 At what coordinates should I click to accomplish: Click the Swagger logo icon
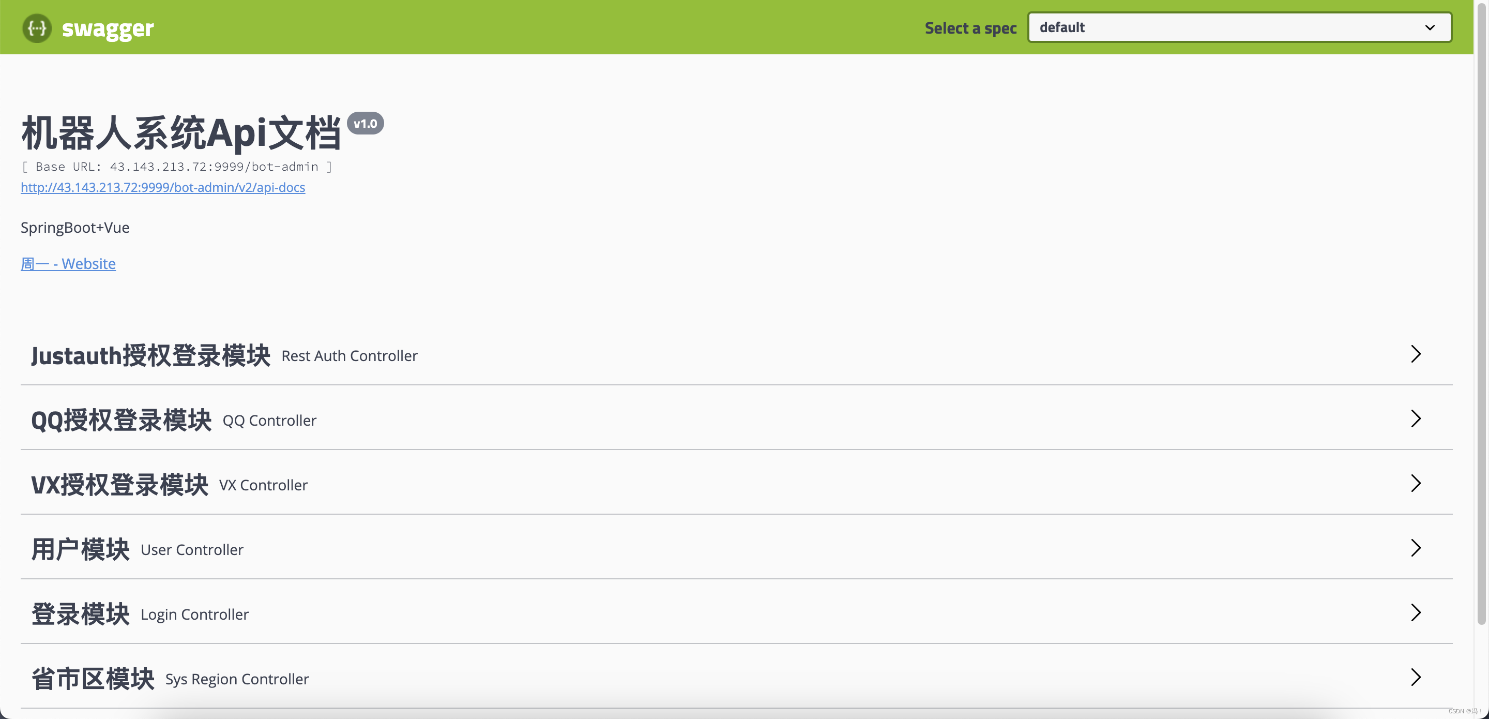(x=36, y=28)
